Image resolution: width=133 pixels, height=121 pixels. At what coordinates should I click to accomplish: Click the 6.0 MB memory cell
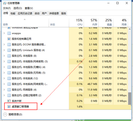[x=91, y=61]
